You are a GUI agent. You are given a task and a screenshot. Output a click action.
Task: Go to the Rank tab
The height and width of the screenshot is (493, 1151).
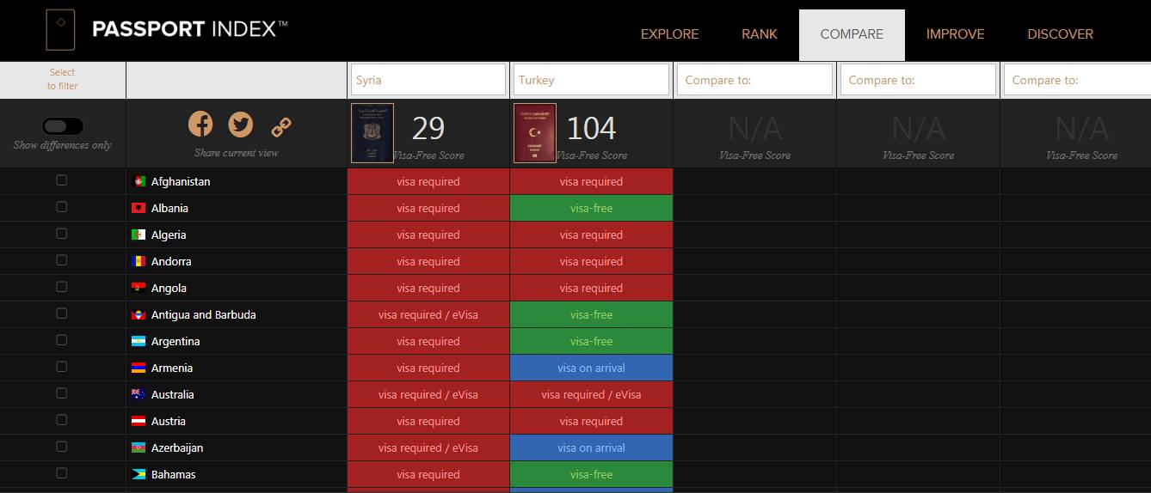[760, 34]
